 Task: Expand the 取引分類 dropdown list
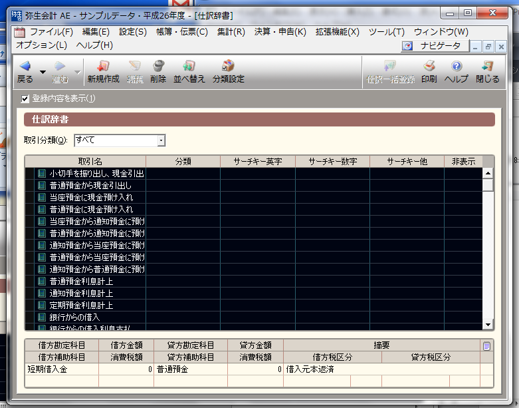click(x=160, y=140)
